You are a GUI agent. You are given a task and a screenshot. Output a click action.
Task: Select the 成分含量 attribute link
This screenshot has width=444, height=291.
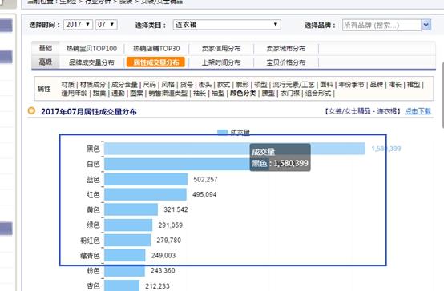tap(124, 85)
